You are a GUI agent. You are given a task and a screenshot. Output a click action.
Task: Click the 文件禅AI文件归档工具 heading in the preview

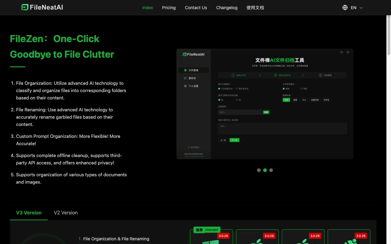coord(280,60)
